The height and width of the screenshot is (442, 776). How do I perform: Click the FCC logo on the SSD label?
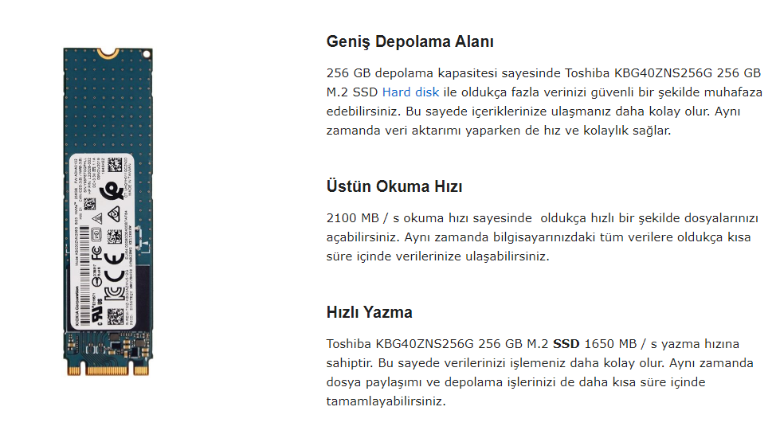(x=97, y=253)
